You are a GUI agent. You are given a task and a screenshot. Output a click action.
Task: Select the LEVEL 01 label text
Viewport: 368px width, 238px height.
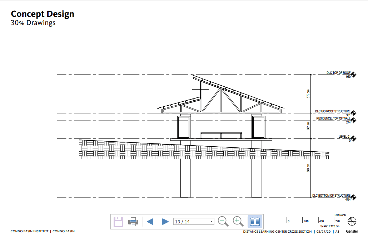pyautogui.click(x=344, y=137)
